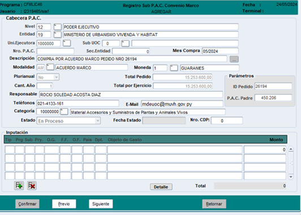Click the Descripción text field
This screenshot has height=215, width=301.
(132, 59)
